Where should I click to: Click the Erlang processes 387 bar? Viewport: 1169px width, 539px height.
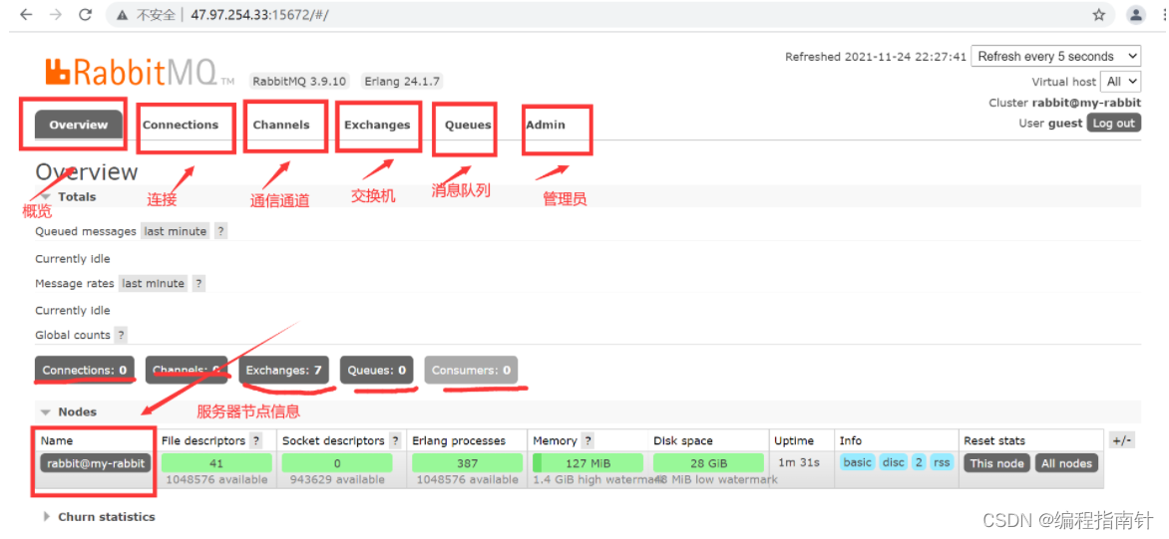tap(468, 463)
